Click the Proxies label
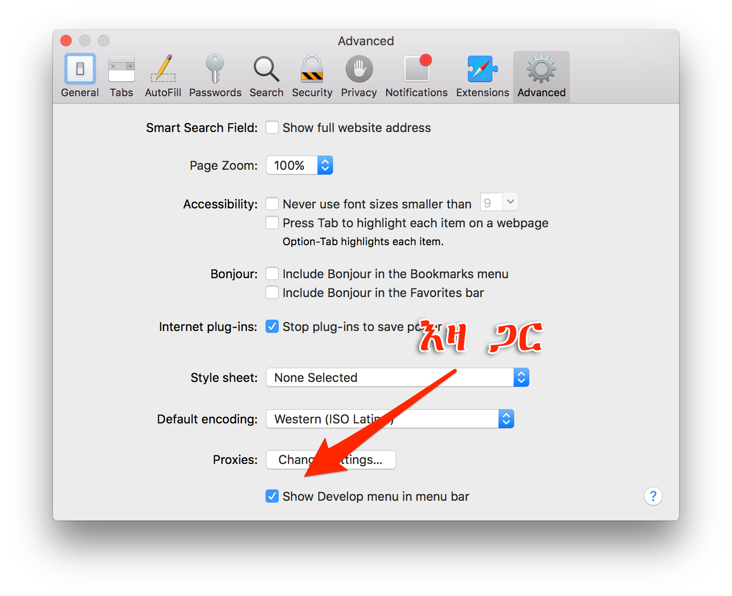Viewport: 732px width, 596px height. pyautogui.click(x=235, y=460)
